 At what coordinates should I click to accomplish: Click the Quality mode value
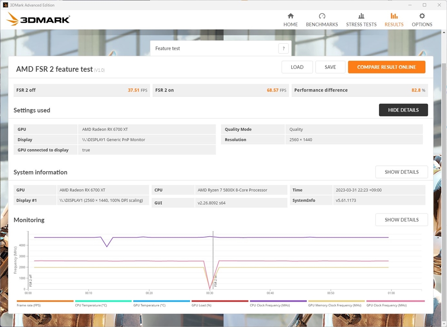296,129
